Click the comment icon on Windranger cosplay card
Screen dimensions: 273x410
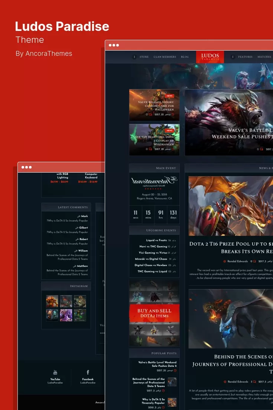tap(150, 149)
